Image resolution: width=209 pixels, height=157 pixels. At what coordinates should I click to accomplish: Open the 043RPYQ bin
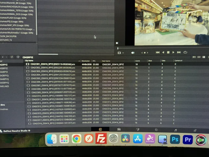click(4, 76)
